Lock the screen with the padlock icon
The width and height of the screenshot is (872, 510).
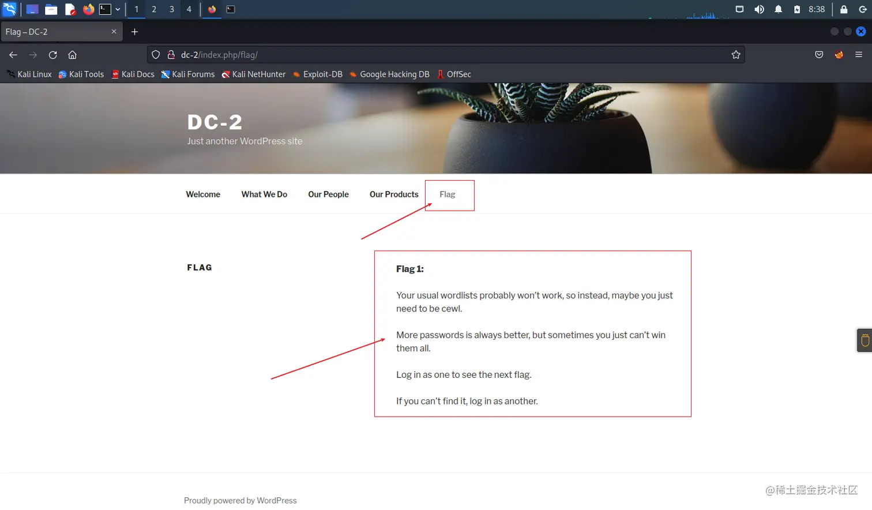(x=844, y=9)
